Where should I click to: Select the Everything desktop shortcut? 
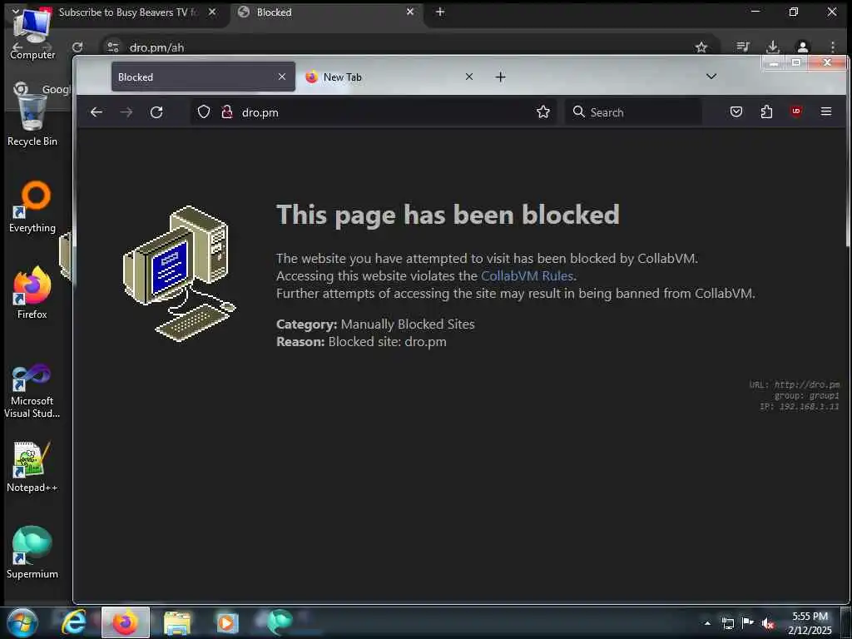[32, 207]
